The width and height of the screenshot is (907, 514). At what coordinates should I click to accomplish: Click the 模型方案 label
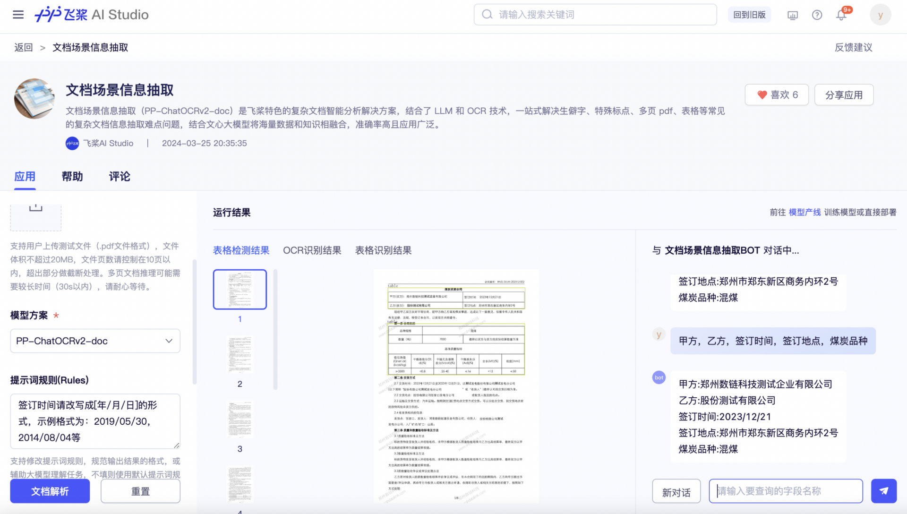point(29,315)
